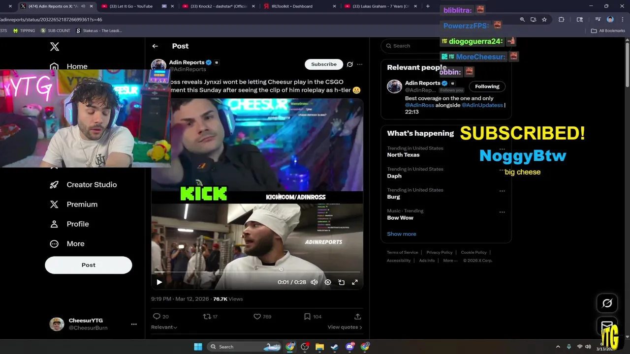Open Stake.us bookmark
The width and height of the screenshot is (630, 354).
(99, 30)
